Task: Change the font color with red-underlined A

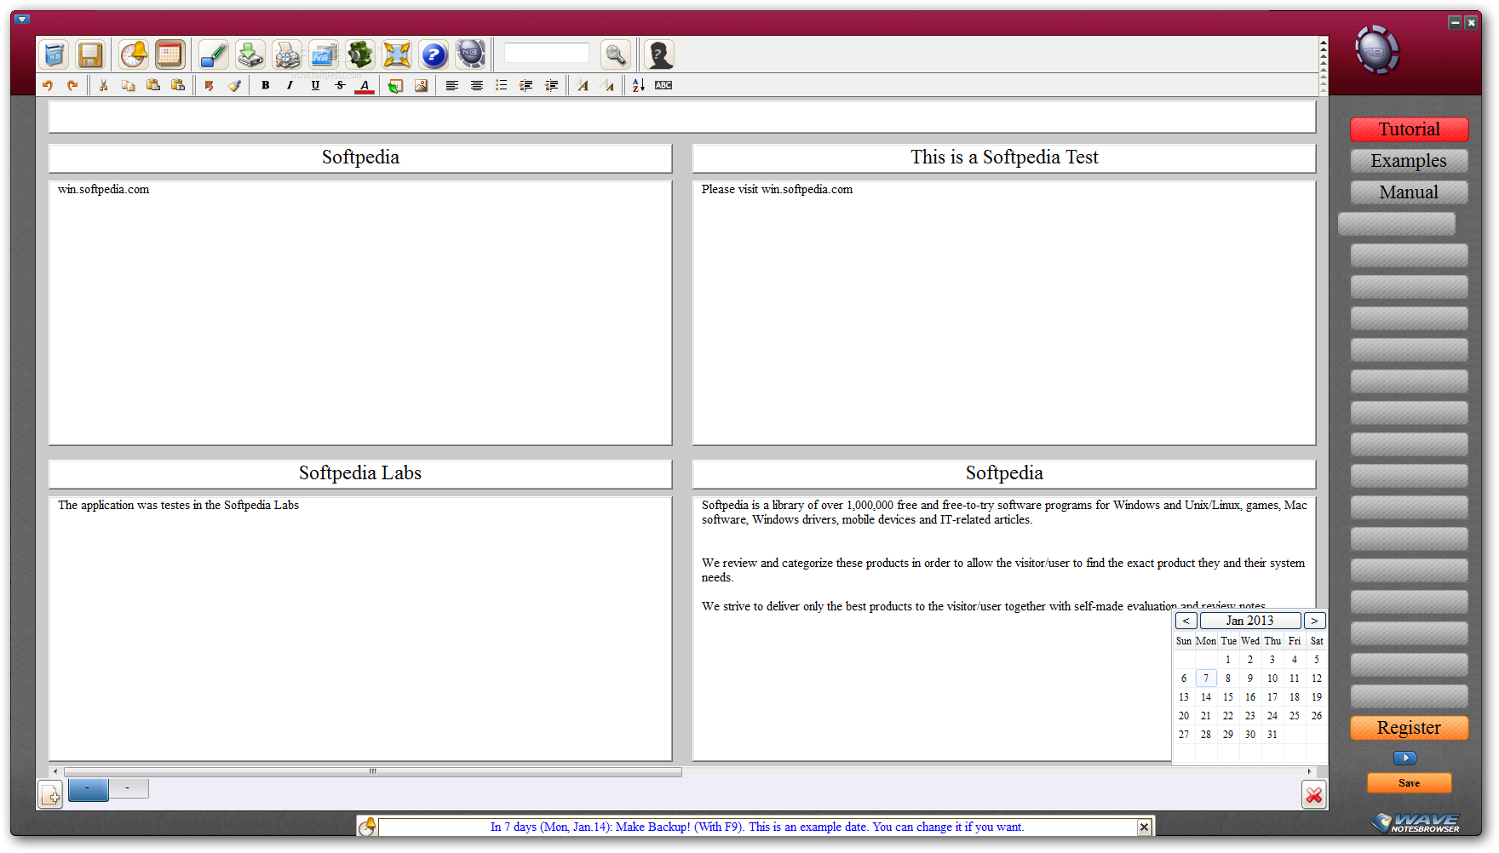Action: [365, 85]
